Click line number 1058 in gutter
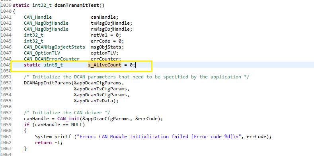This screenshot has width=314, height=156. (x=6, y=119)
